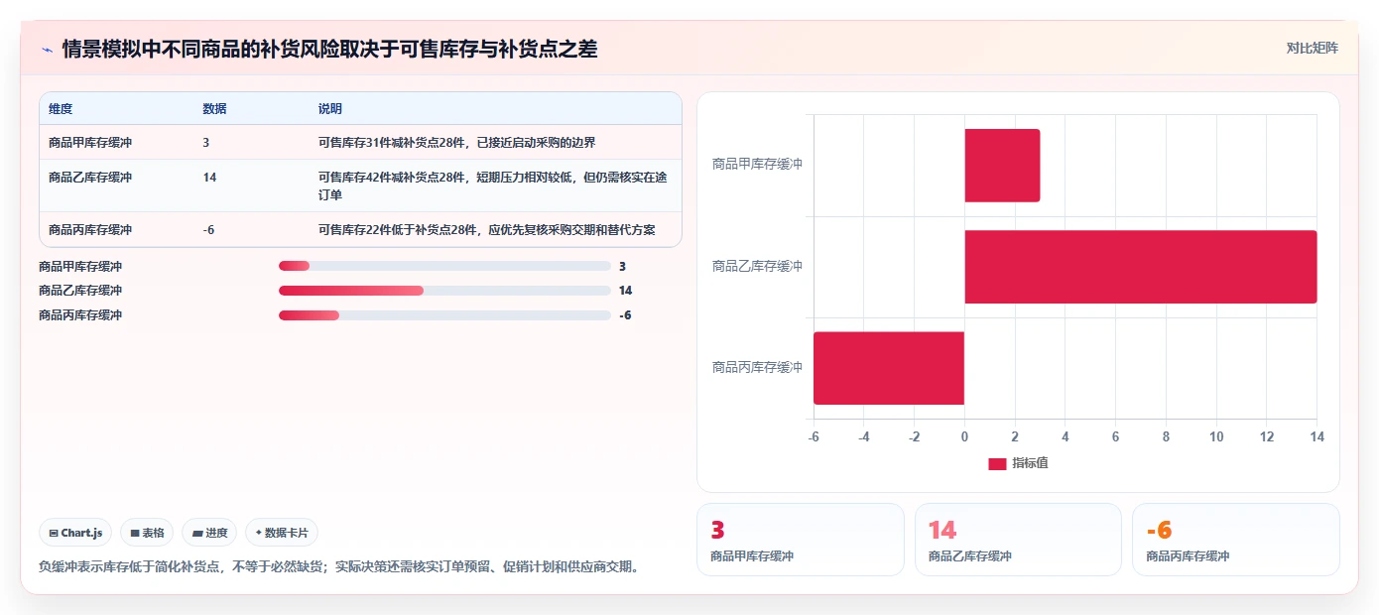
Task: Click the 指标值 legend label
Action: [1030, 464]
